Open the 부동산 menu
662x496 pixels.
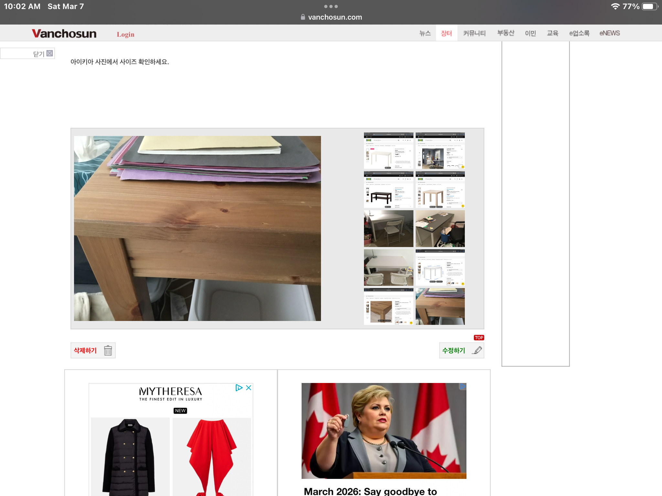506,33
